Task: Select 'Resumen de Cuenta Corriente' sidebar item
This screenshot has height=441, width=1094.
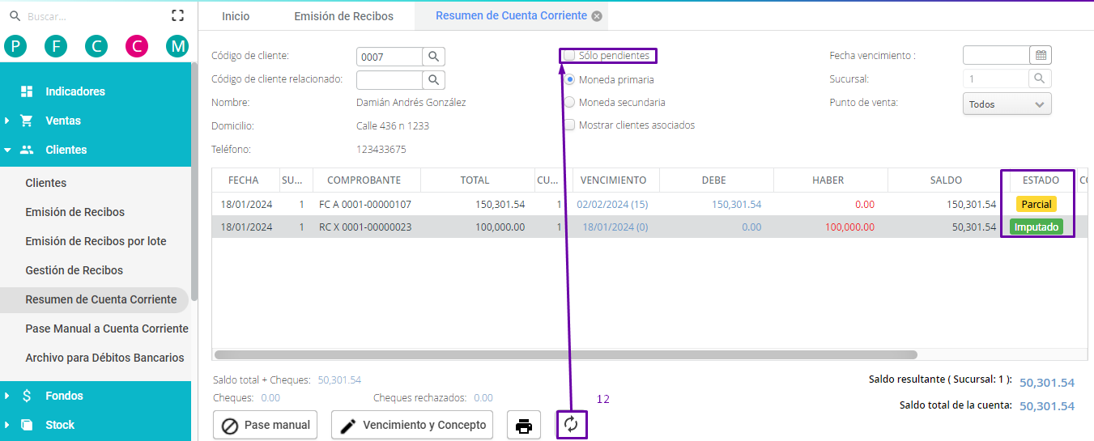Action: [94, 299]
